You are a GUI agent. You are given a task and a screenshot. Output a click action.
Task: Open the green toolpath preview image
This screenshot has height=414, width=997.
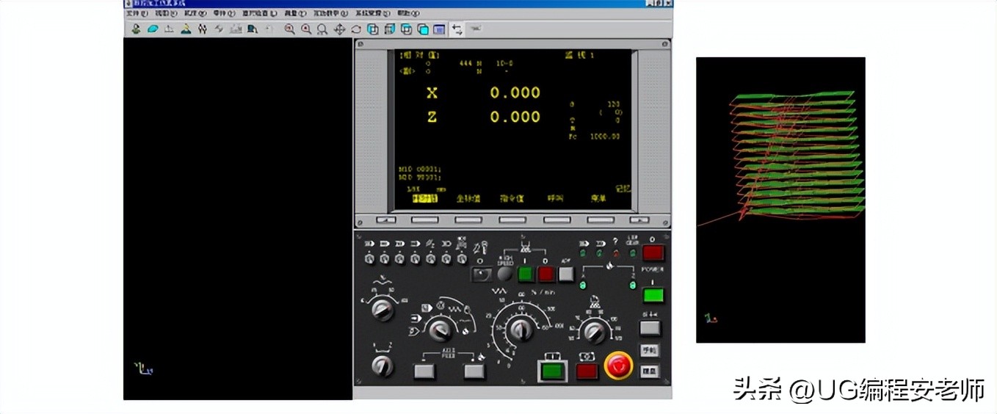point(780,200)
